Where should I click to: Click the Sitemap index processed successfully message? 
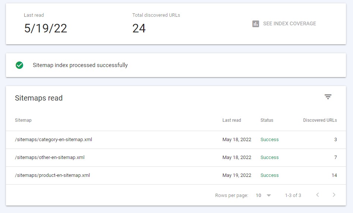[80, 65]
